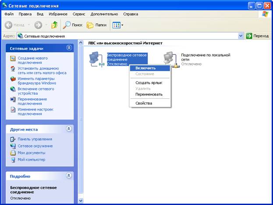Select the wireless network connection icon
The height and width of the screenshot is (205, 273).
97,59
